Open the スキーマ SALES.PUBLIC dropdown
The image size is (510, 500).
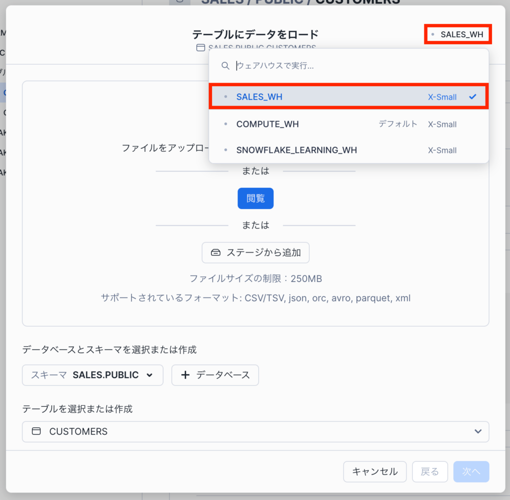pos(93,375)
